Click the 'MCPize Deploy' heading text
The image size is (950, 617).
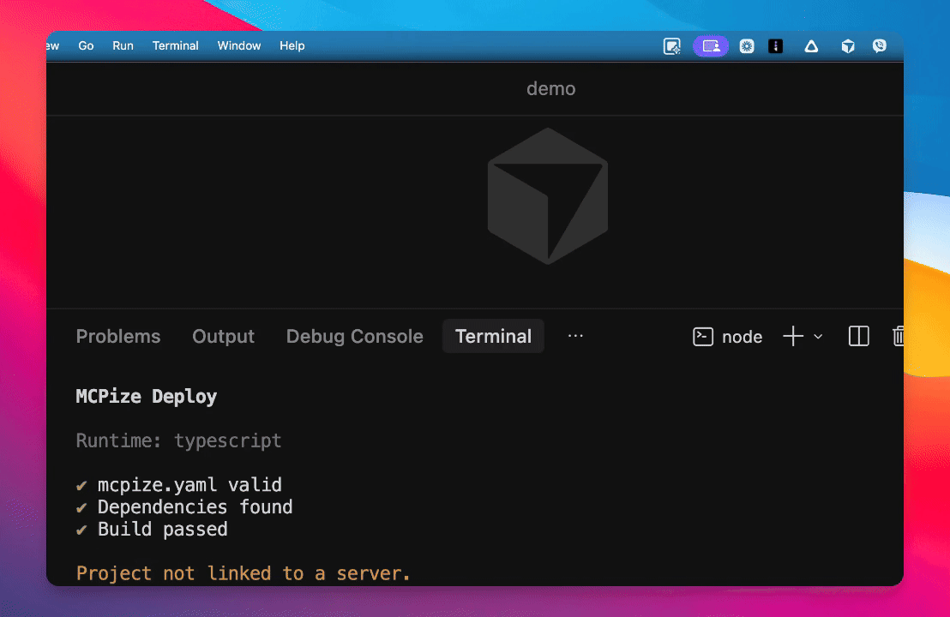[146, 397]
